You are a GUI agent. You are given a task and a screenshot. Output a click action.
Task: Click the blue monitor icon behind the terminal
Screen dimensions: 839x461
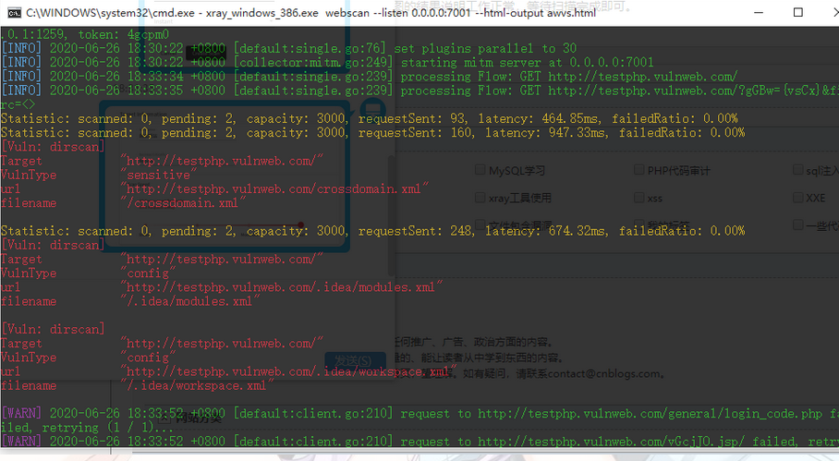click(373, 108)
